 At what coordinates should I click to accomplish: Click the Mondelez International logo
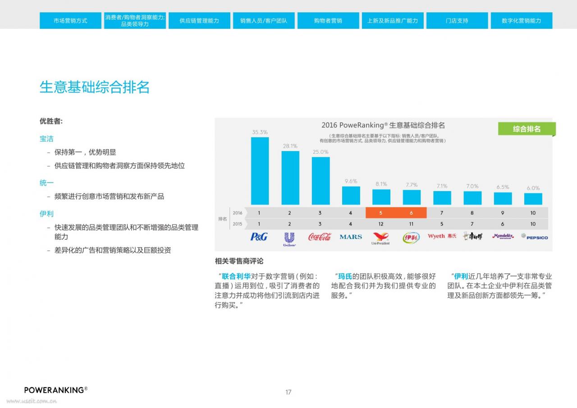coord(503,236)
